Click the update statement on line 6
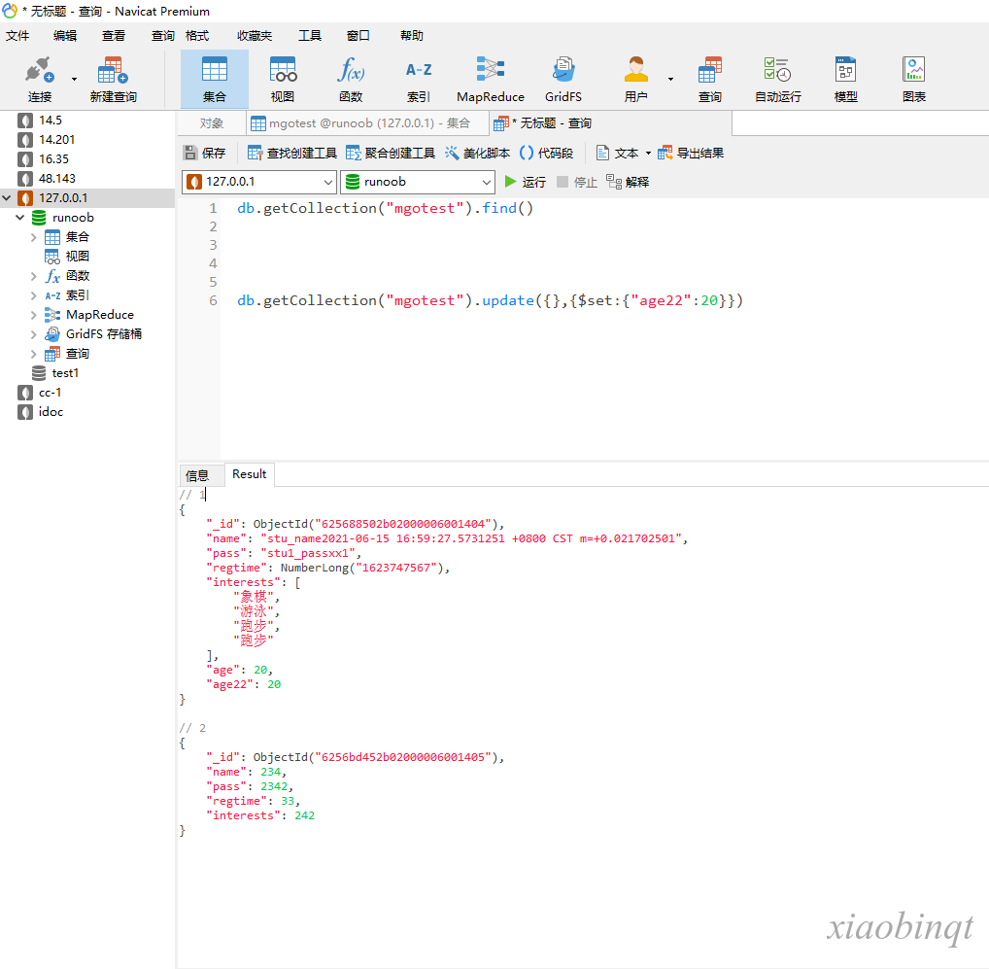The height and width of the screenshot is (969, 989). point(490,301)
